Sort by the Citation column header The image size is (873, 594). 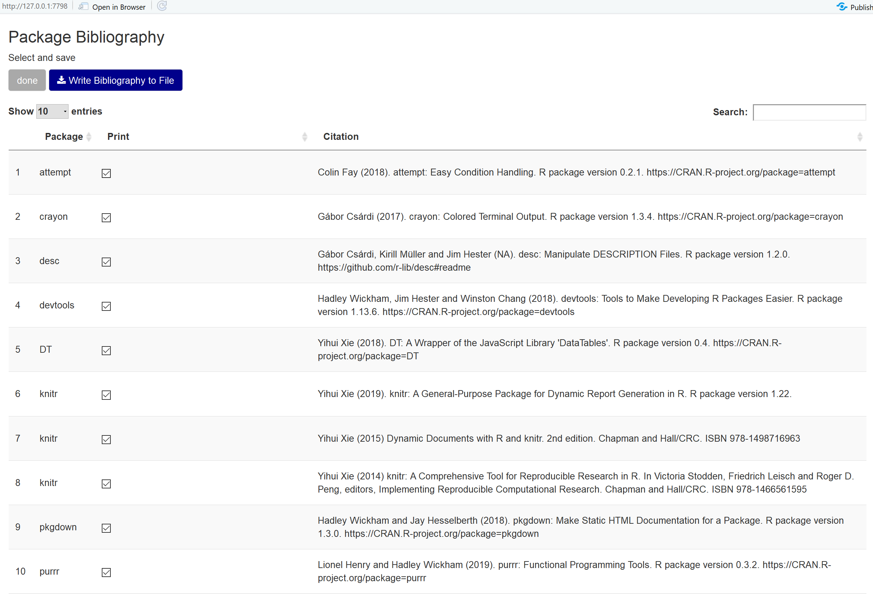click(x=341, y=136)
